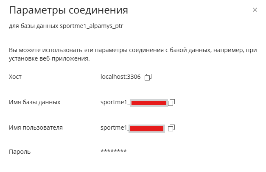Click the sportme1_ database name value
Viewport: 266px width, 172px height.
coord(114,103)
